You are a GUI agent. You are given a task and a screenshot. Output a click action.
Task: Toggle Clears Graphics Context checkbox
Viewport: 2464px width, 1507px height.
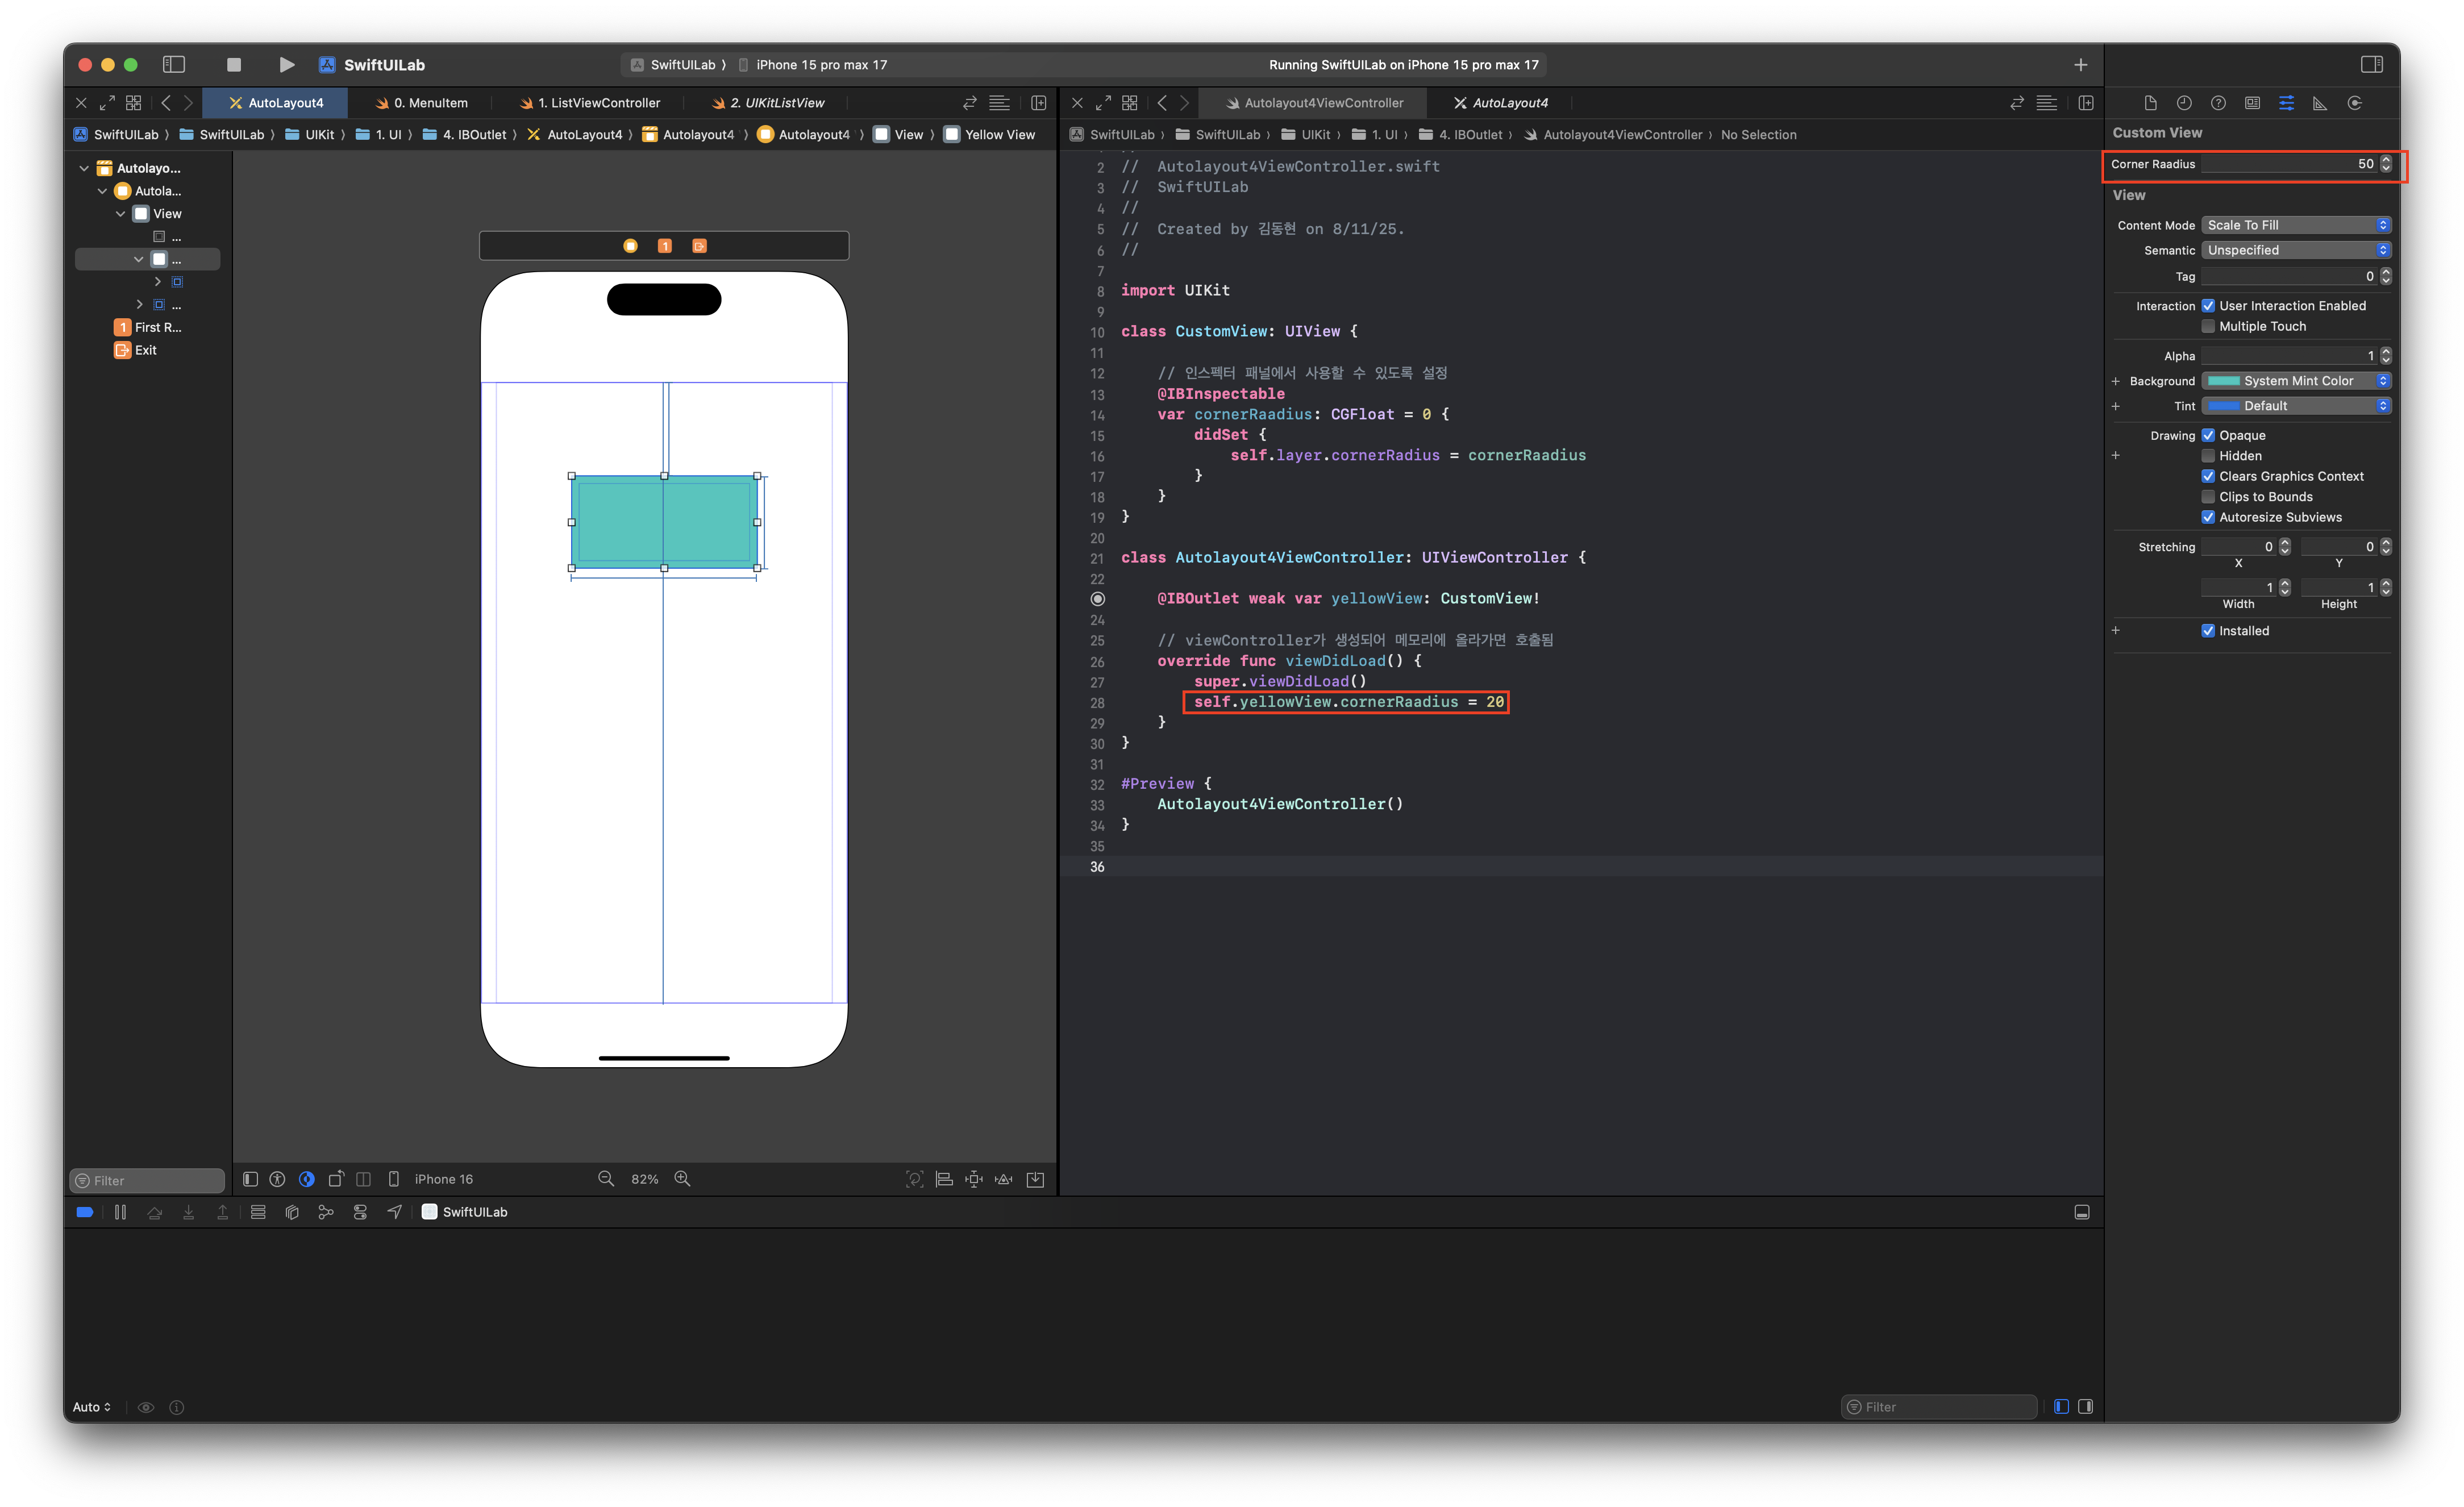point(2208,476)
